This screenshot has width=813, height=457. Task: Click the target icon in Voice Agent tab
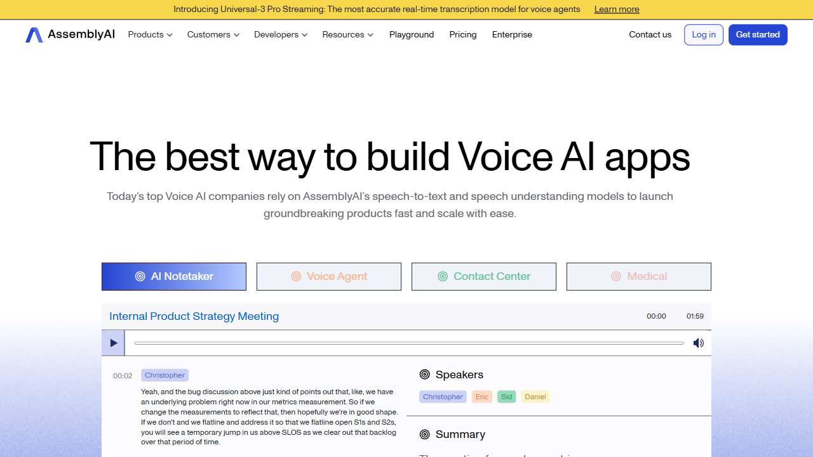[296, 277]
